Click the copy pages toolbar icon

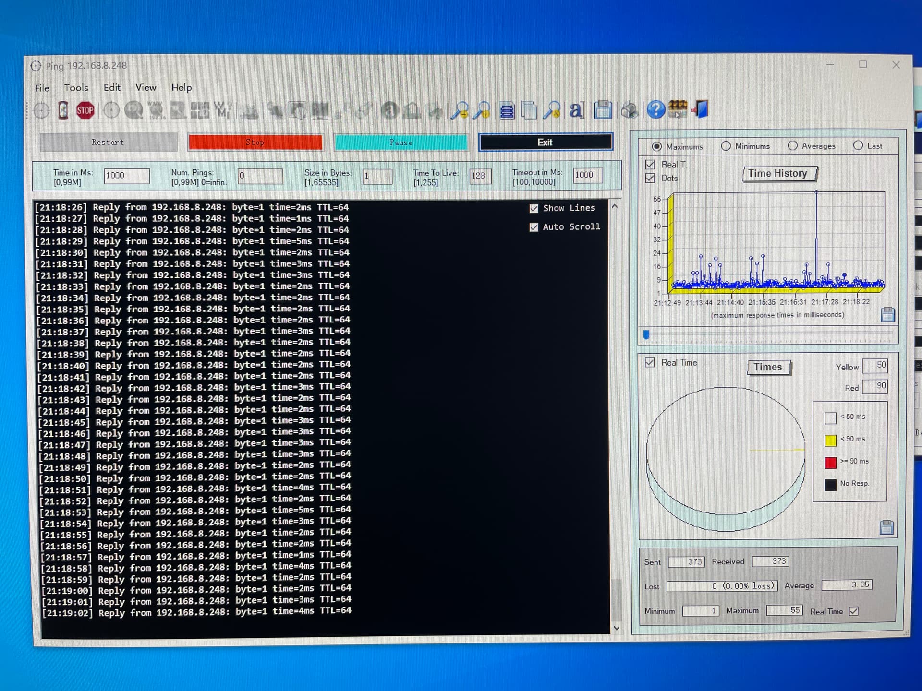pos(529,111)
